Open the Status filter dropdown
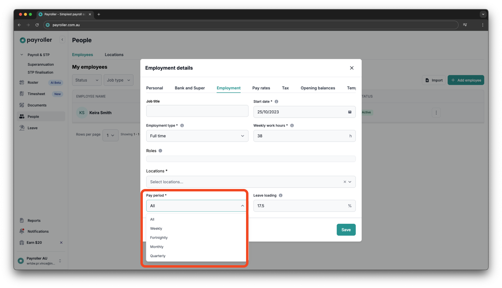 [86, 80]
